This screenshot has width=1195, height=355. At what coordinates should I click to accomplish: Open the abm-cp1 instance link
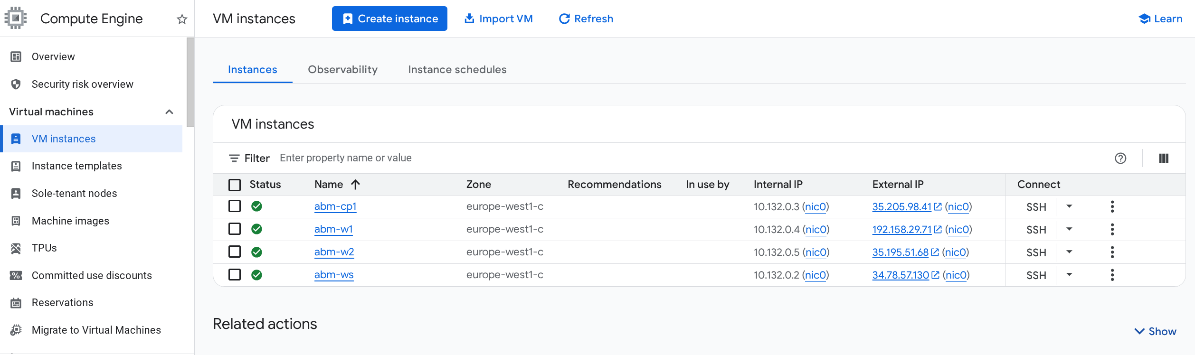pyautogui.click(x=335, y=206)
